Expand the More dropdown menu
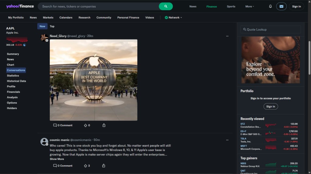Screen dimensions: 311x174 (250, 6)
